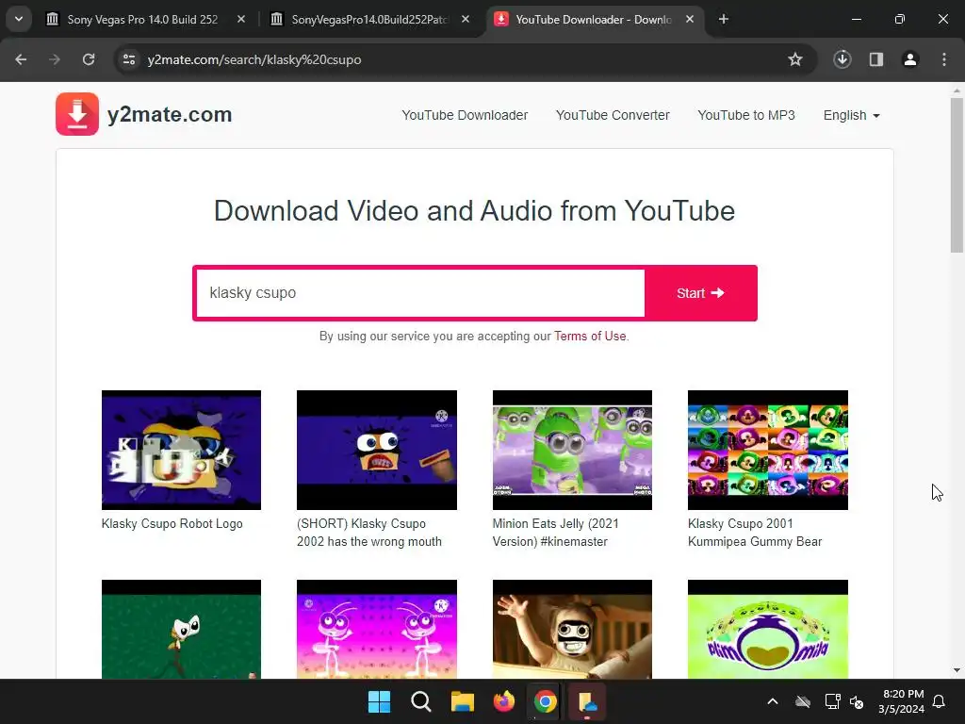Click the y2mate red download logo icon
Image resolution: width=965 pixels, height=724 pixels.
click(x=77, y=114)
